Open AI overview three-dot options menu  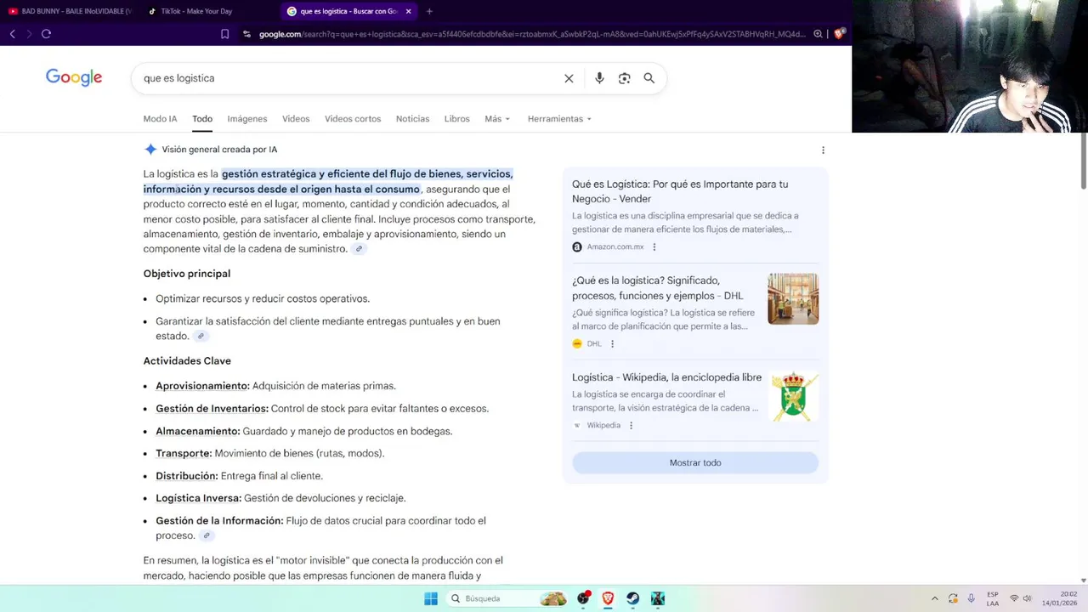[823, 150]
